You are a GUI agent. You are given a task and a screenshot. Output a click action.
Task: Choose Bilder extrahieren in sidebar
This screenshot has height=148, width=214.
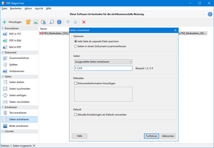pos(19,126)
